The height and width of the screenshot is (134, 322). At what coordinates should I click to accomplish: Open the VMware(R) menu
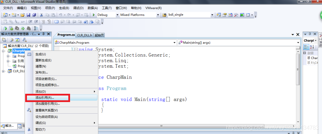tap(153, 8)
